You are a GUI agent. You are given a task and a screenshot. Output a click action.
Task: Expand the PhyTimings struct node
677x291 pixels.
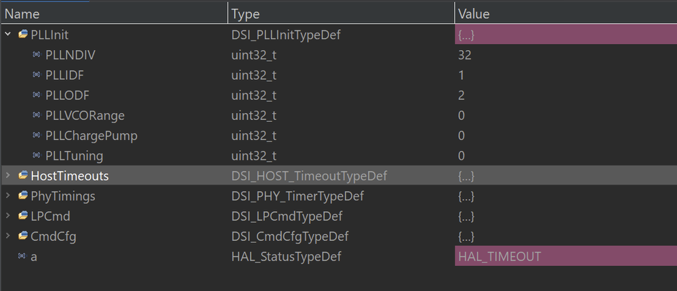[x=7, y=196]
